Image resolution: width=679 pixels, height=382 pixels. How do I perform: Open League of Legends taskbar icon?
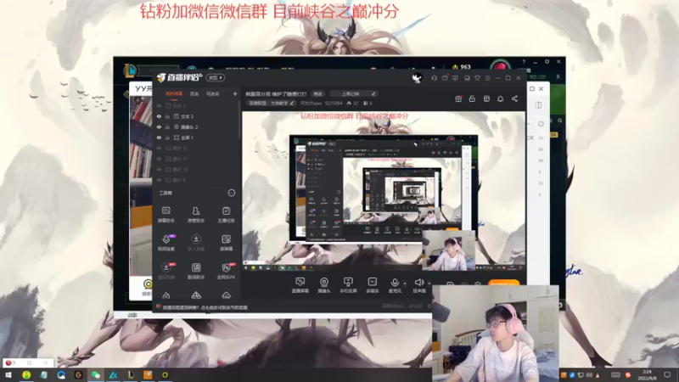click(131, 374)
